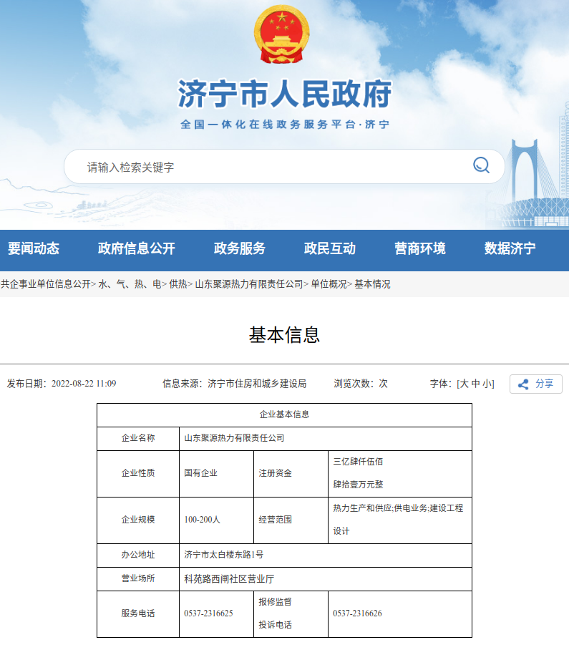Viewport: 569px width, 660px height.
Task: Click the source 济宁市住房和城乡建设局
Action: click(257, 384)
